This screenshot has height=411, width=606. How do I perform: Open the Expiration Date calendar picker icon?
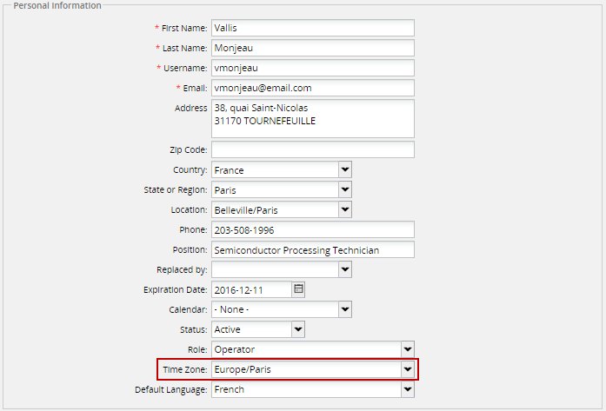click(x=298, y=289)
